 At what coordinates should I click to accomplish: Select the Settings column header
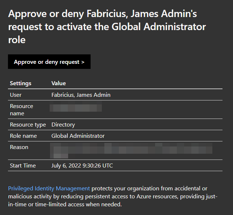pos(21,83)
